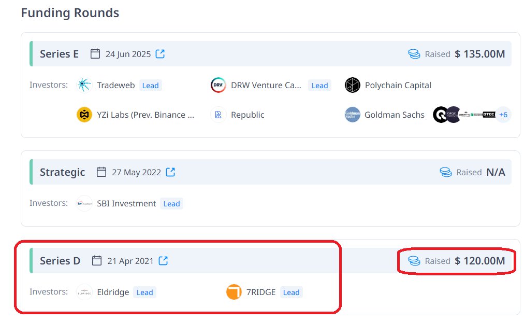This screenshot has width=524, height=322.
Task: Click the orange 7RIDGE logo
Action: tap(234, 292)
